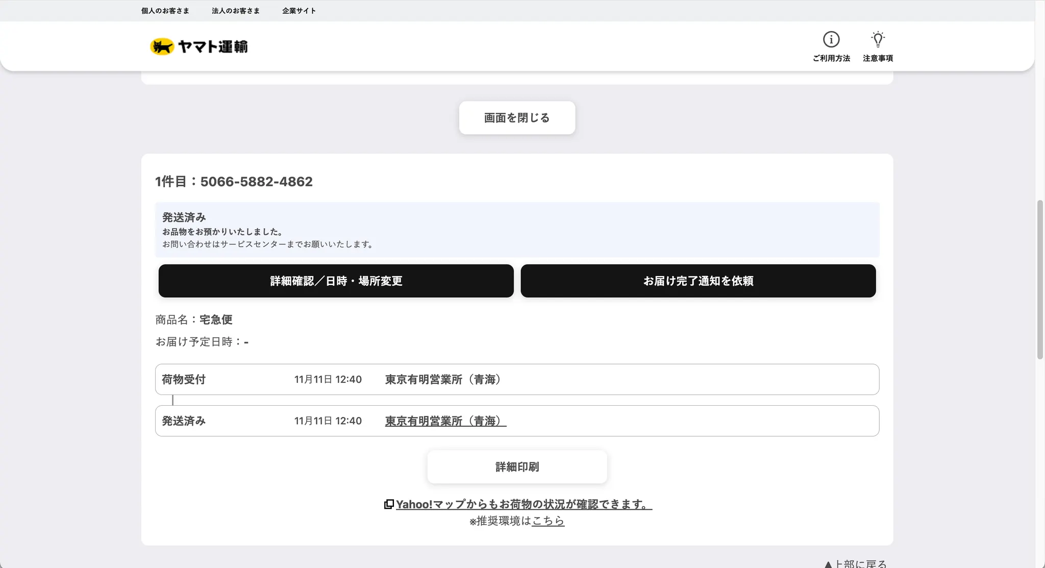
Task: Open 個人のお客さま top menu item
Action: coord(165,11)
